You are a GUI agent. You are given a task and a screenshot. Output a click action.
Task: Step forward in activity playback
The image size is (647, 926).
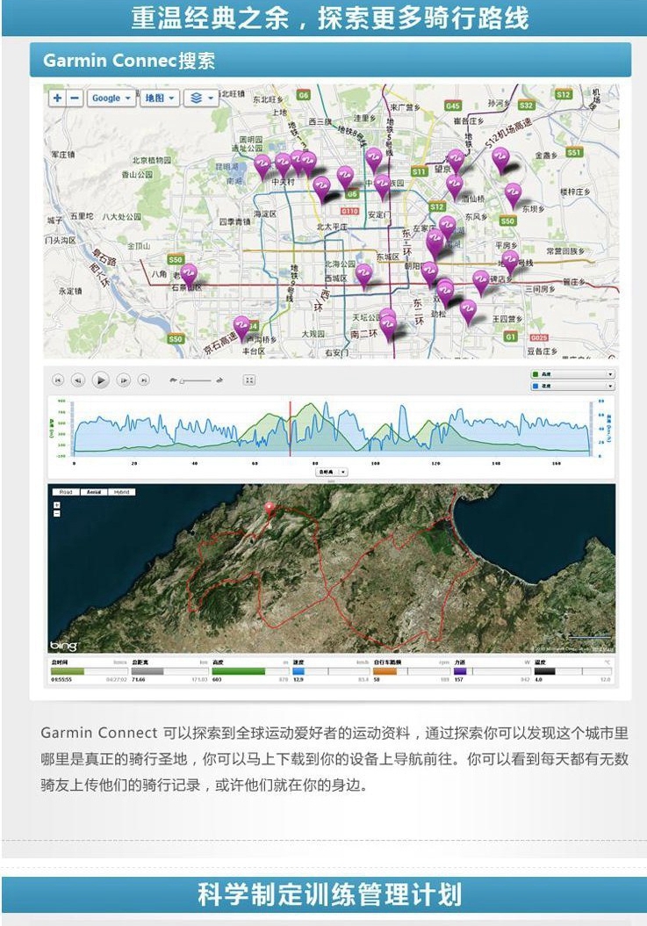click(x=123, y=380)
